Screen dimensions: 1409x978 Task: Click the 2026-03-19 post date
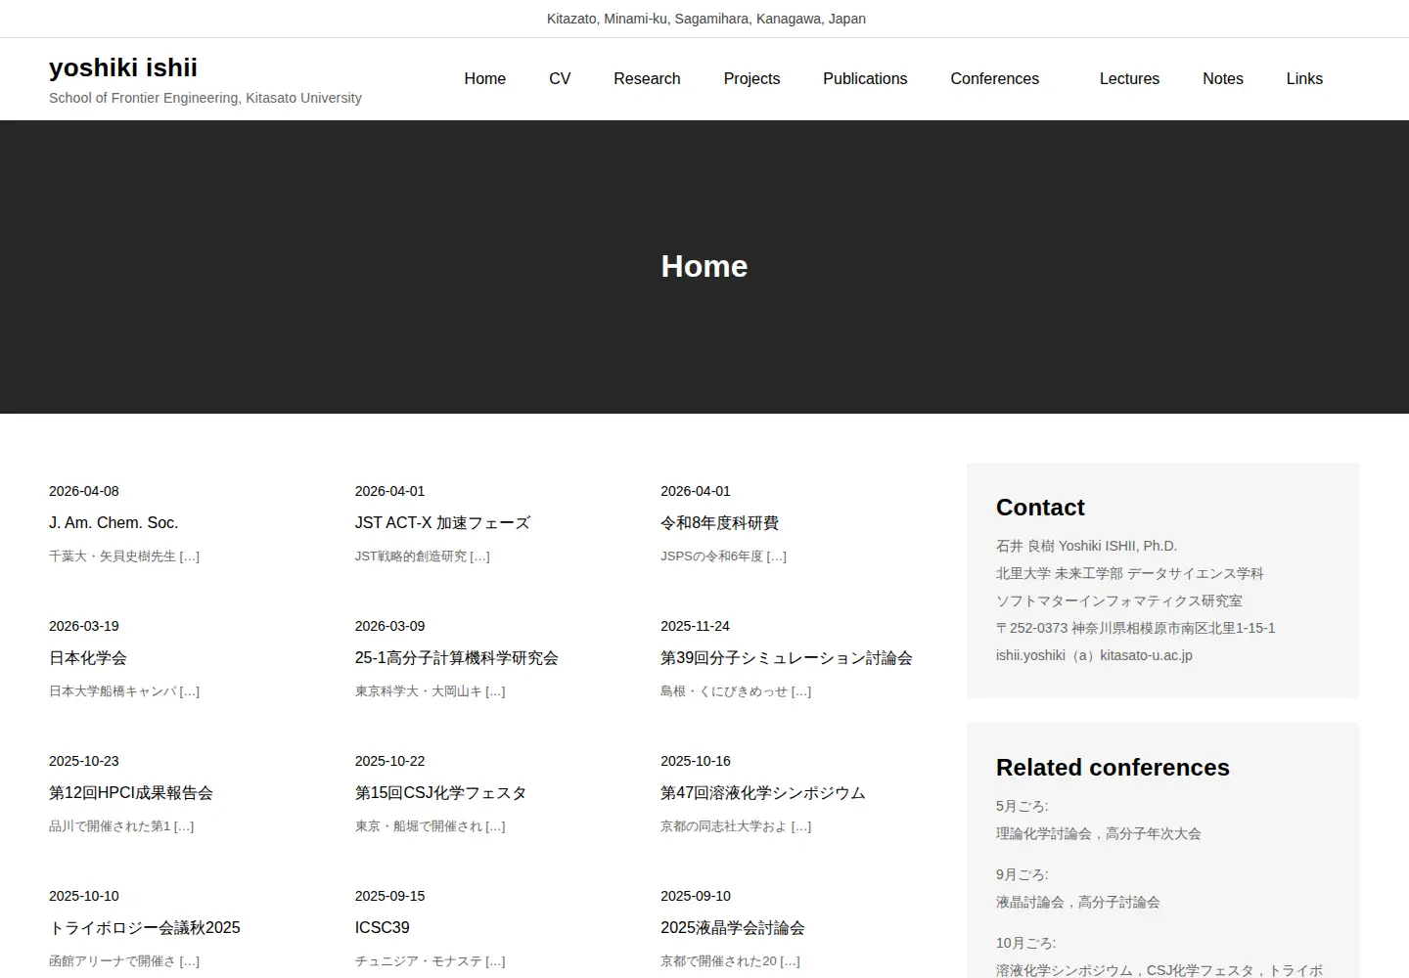84,626
